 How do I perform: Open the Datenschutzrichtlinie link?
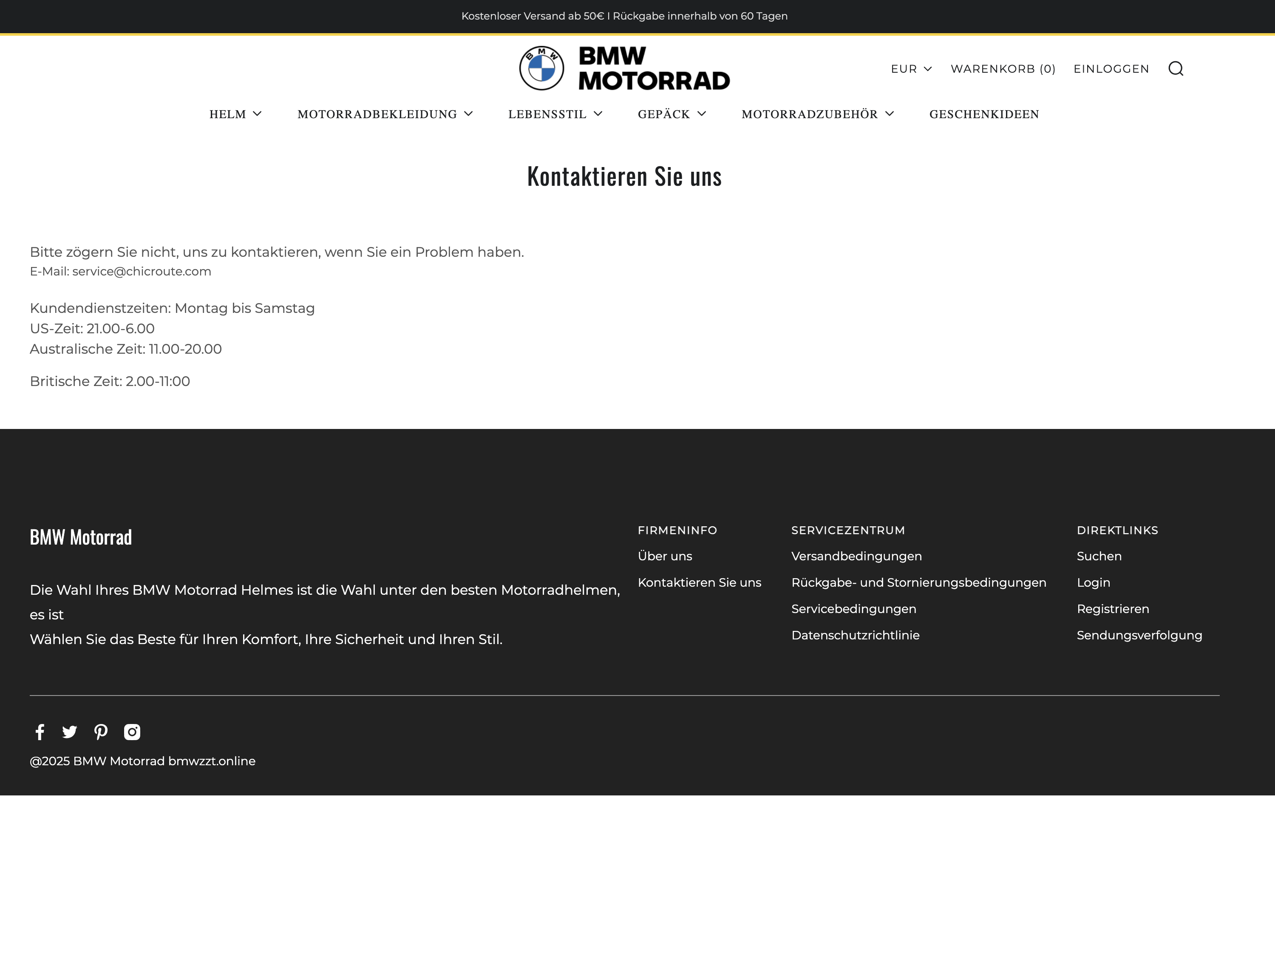(856, 635)
